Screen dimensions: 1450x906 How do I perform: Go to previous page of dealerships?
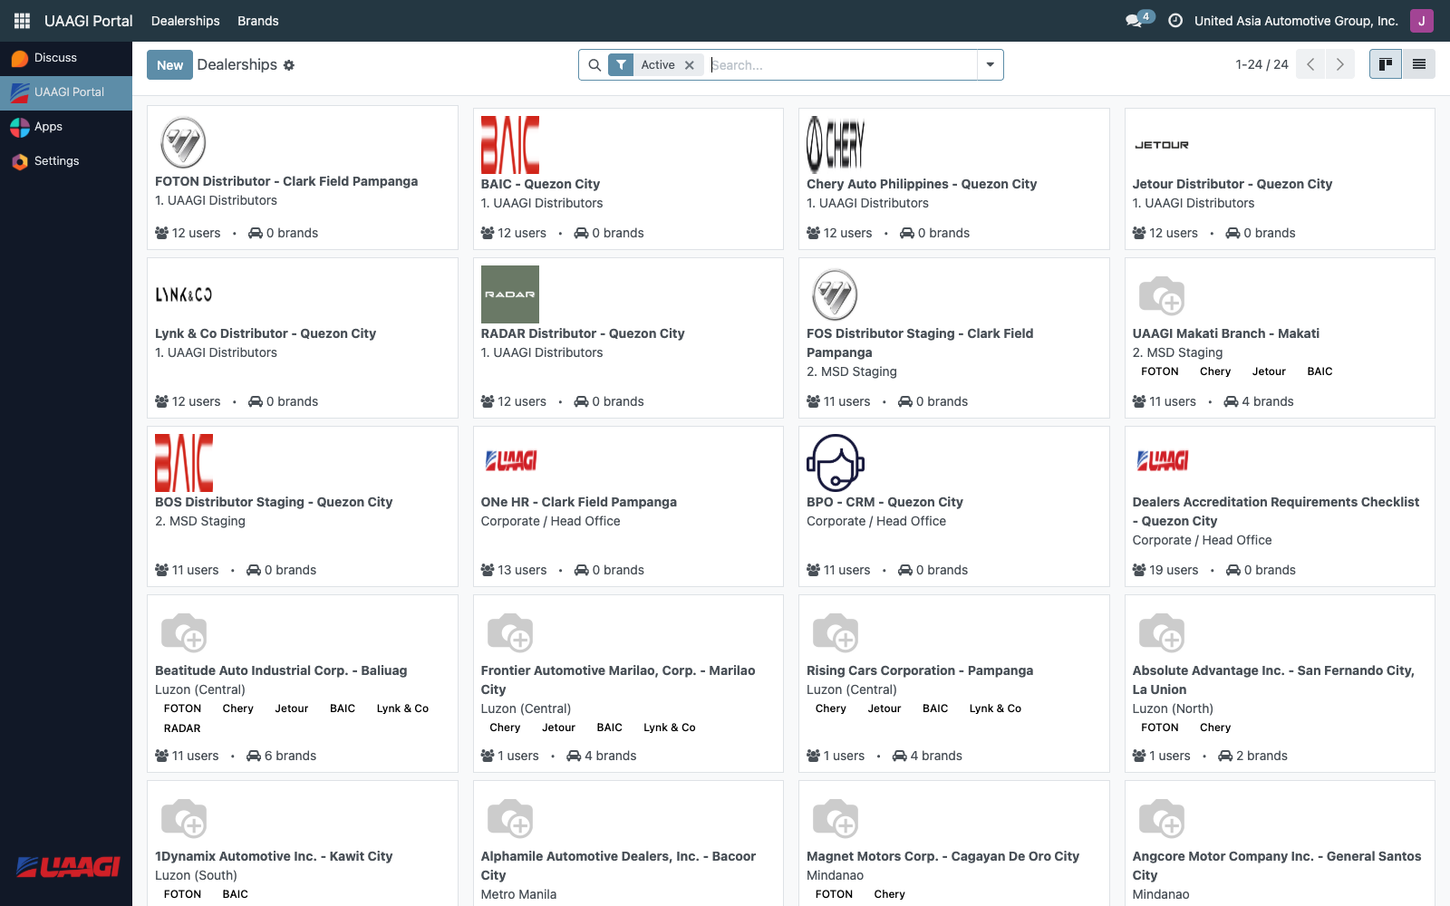click(x=1310, y=64)
